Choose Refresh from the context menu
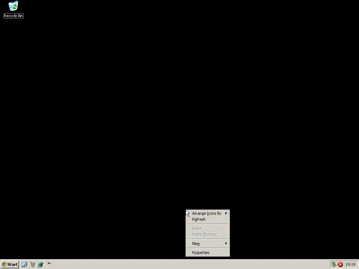The height and width of the screenshot is (269, 359). (208, 219)
